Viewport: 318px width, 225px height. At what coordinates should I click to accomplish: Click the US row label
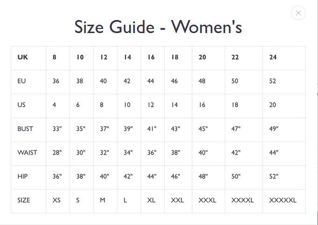(x=21, y=105)
